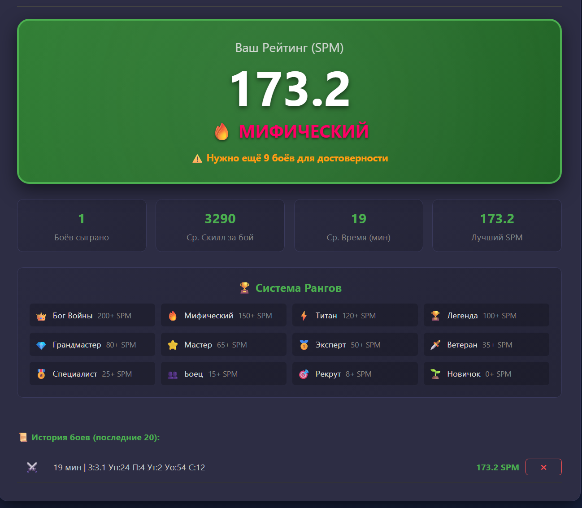
Task: Click the dagger icon for Ветеран
Action: [x=435, y=345]
